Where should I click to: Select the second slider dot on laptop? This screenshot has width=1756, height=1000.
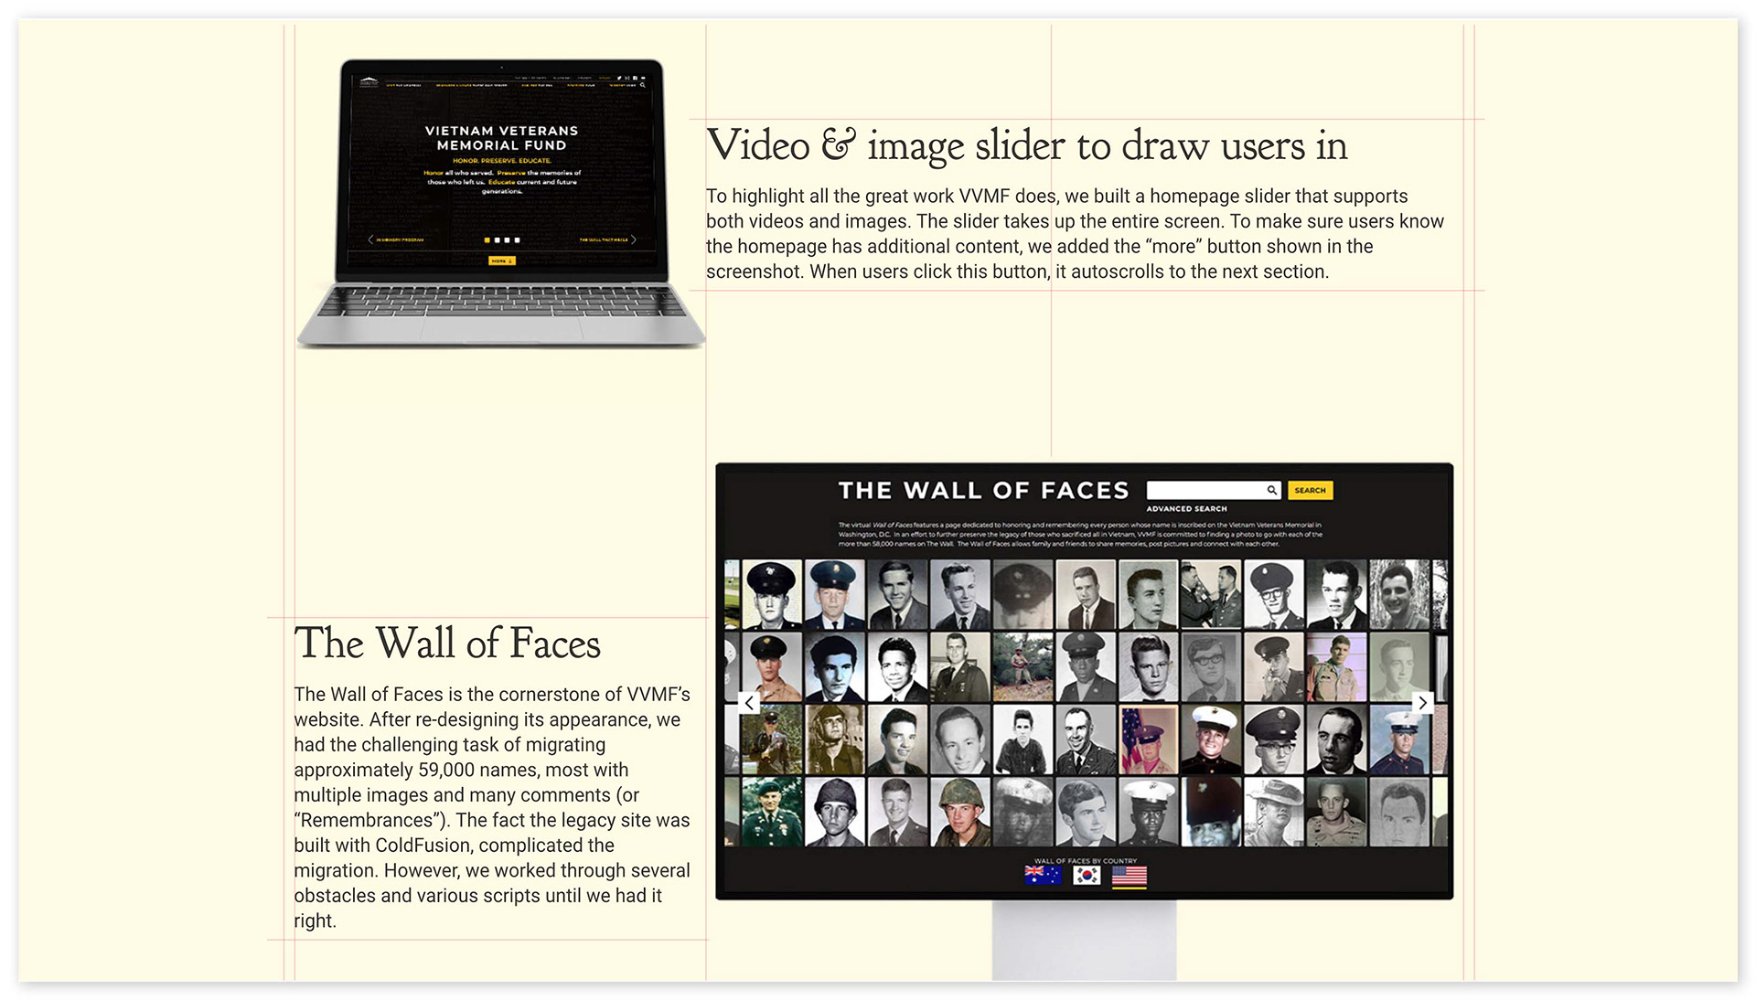click(x=497, y=240)
